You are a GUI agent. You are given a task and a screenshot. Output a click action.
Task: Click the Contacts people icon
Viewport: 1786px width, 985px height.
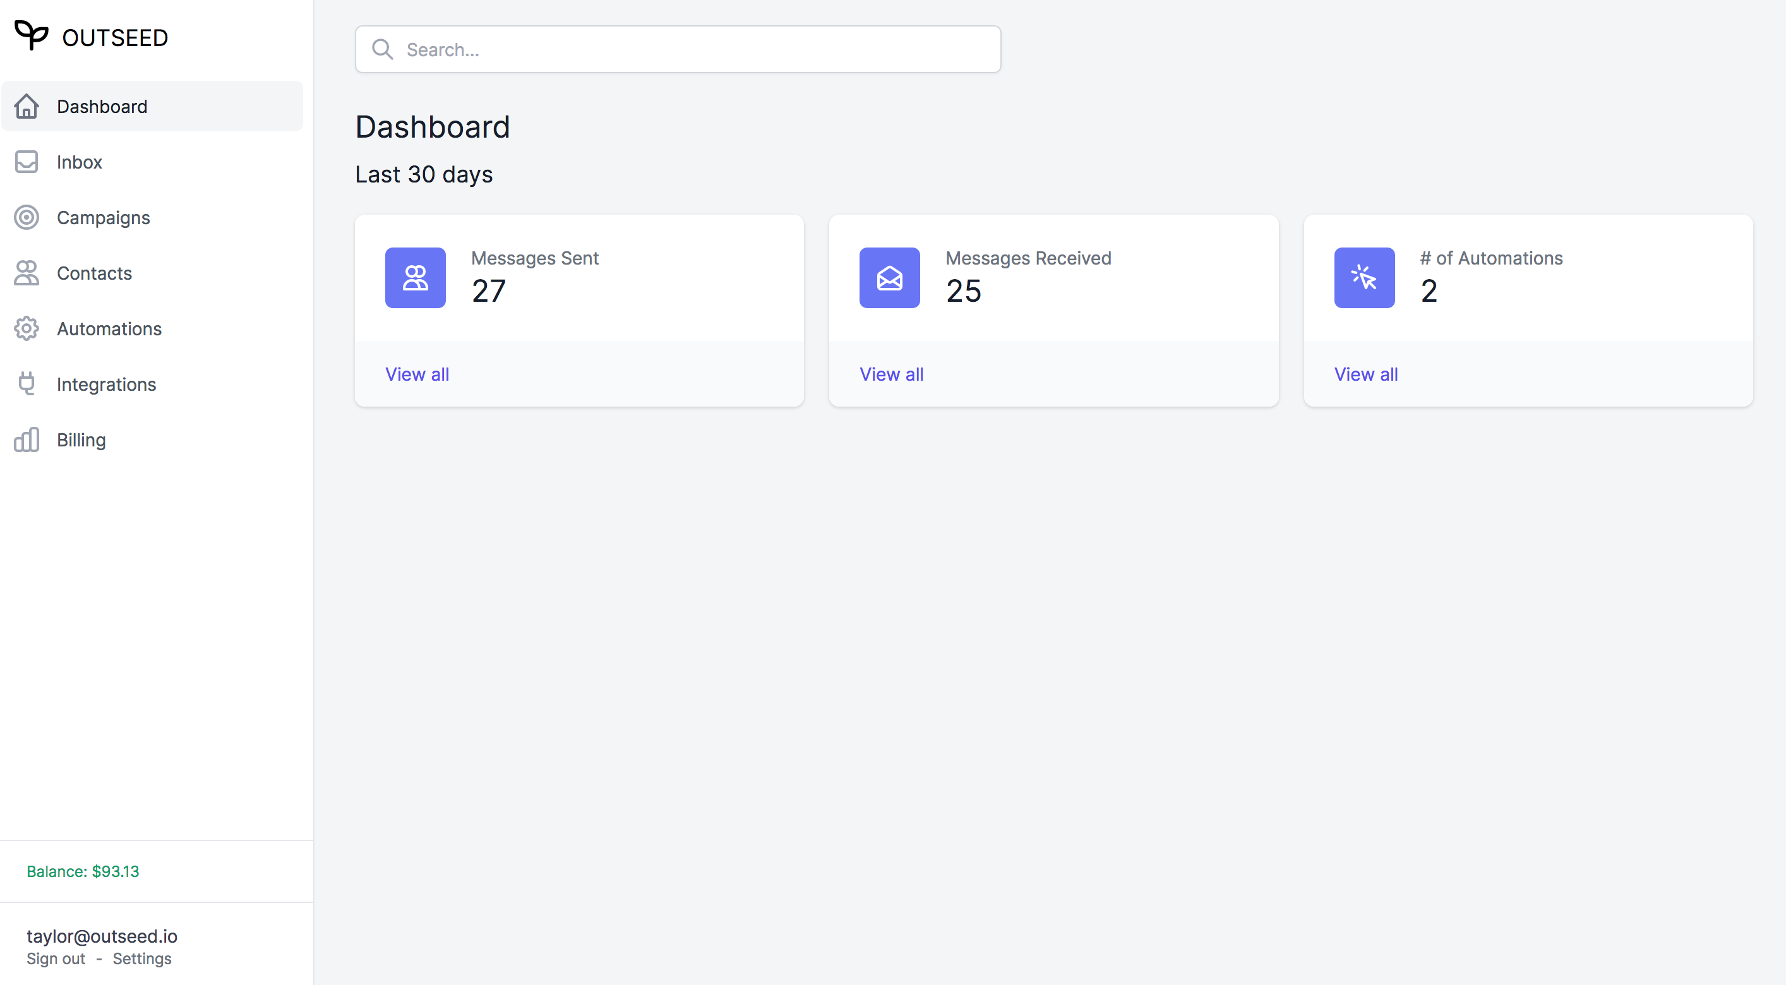27,273
